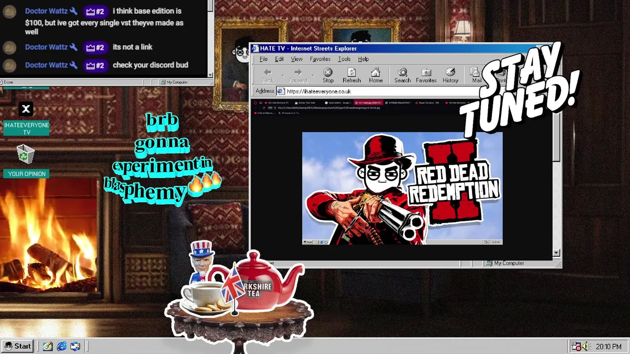Click the Red Dead Redemption II thumbnail image
The image size is (630, 354).
[402, 188]
